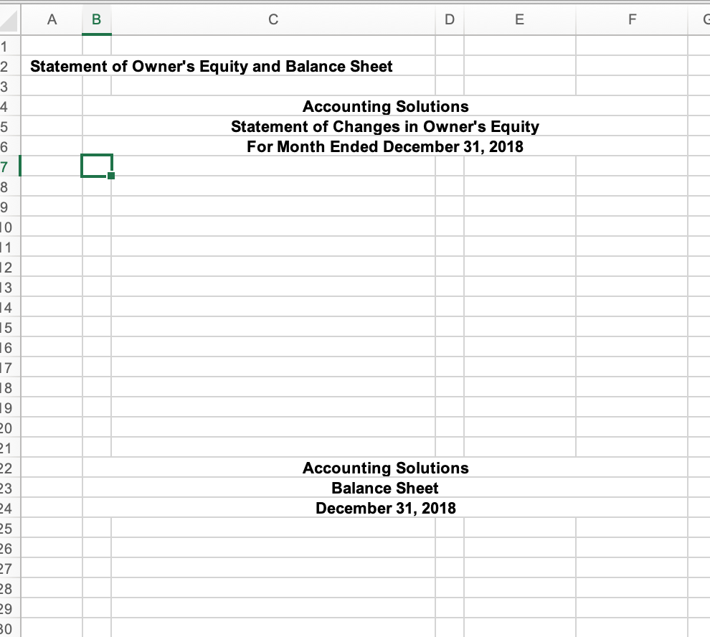This screenshot has width=710, height=637.
Task: Select row 27 header
Action: (9, 568)
